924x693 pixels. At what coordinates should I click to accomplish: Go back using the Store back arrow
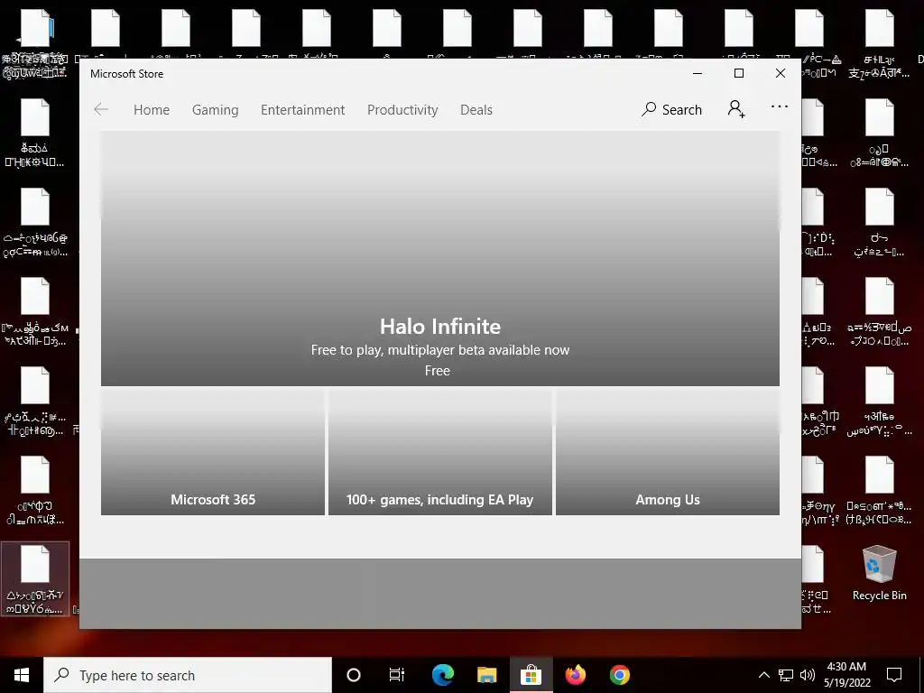click(101, 109)
